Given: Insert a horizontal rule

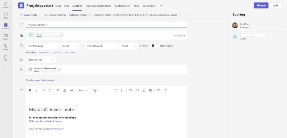Looking at the screenshot, I should click(144, 90).
